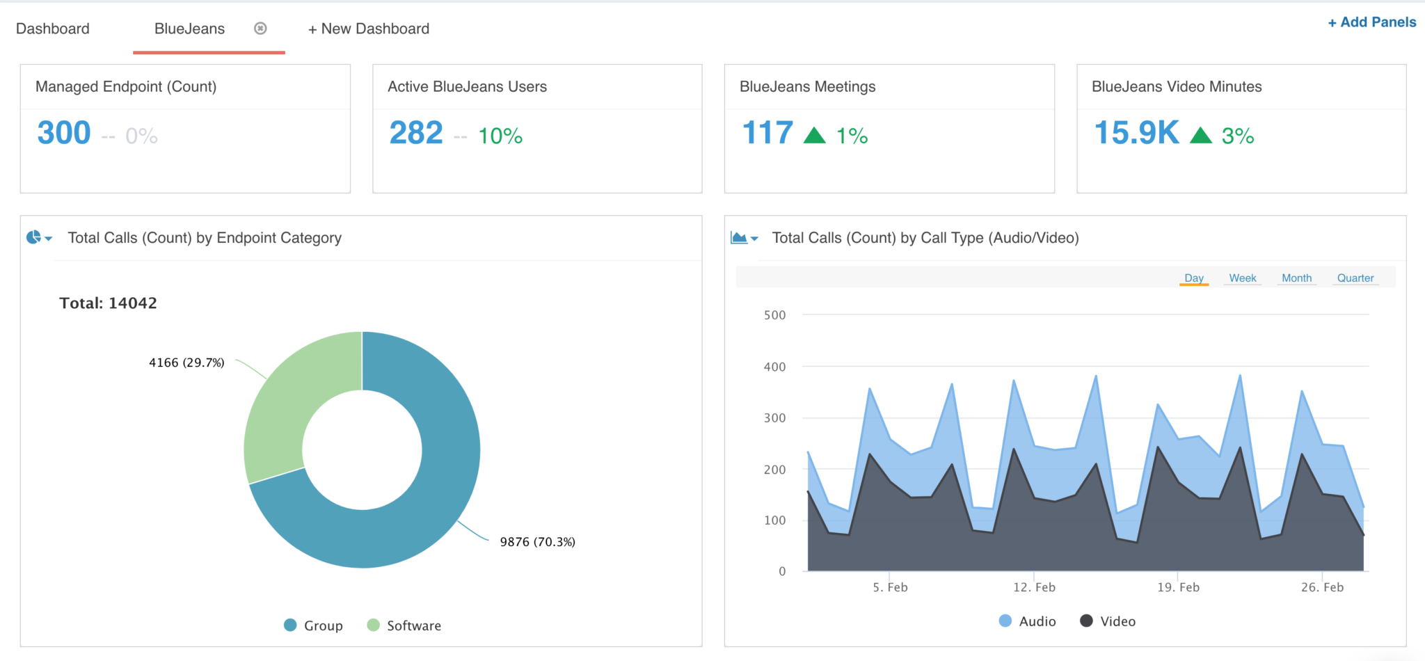Click BlueJeans Video Minutes panel title

1177,86
